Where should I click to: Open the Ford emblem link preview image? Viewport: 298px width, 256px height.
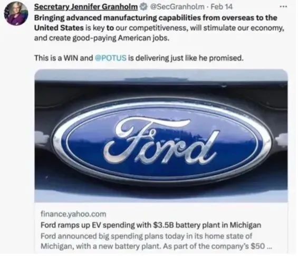[x=161, y=136]
